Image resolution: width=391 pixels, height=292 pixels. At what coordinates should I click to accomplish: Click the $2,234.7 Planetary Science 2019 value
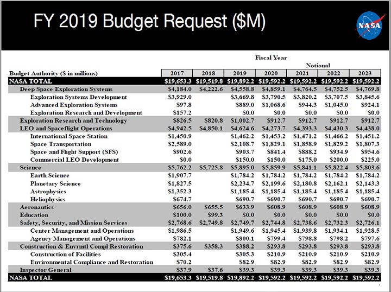pyautogui.click(x=242, y=183)
